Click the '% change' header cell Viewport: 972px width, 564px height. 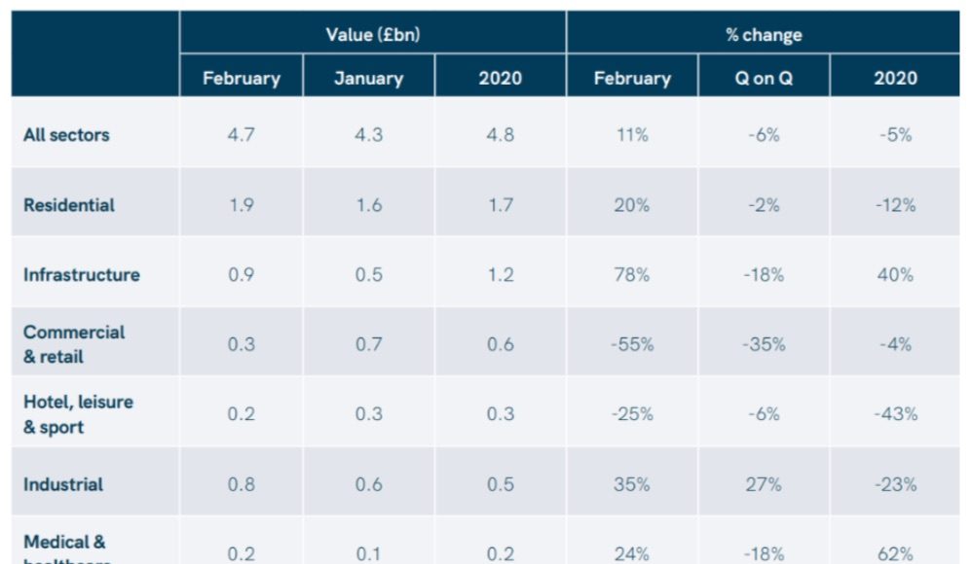(x=763, y=35)
